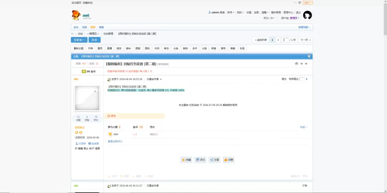Open the DIY dropdown menu
This screenshot has height=193, width=387.
coord(307,3)
